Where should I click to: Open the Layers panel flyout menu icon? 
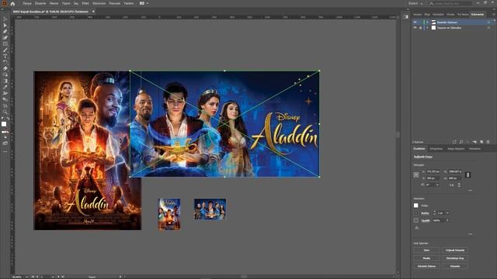tap(493, 14)
